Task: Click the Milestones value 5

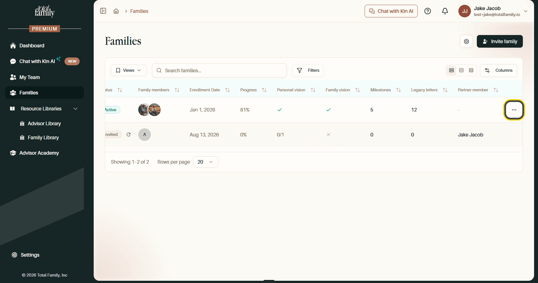Action: coord(372,110)
